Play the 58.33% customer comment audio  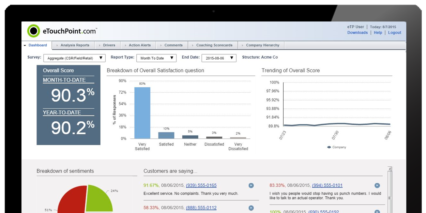[x=251, y=208]
